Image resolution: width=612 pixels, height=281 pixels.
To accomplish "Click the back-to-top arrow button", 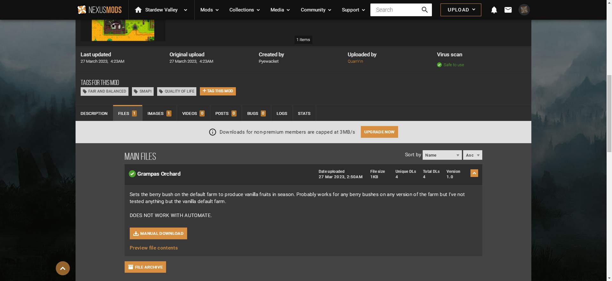I will [x=63, y=268].
